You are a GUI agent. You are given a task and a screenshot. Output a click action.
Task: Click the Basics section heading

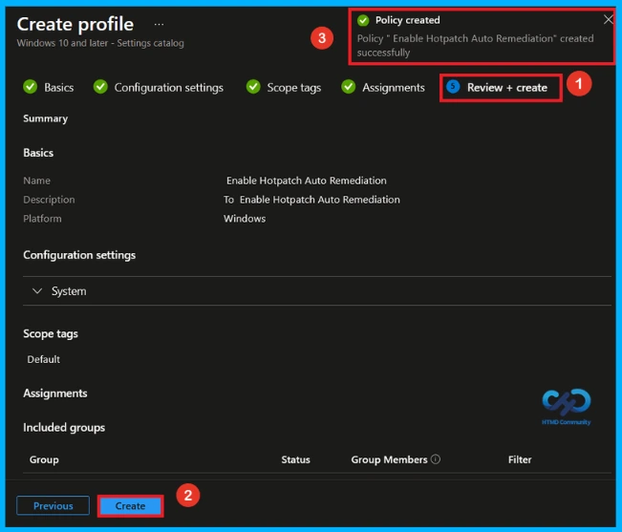click(38, 153)
